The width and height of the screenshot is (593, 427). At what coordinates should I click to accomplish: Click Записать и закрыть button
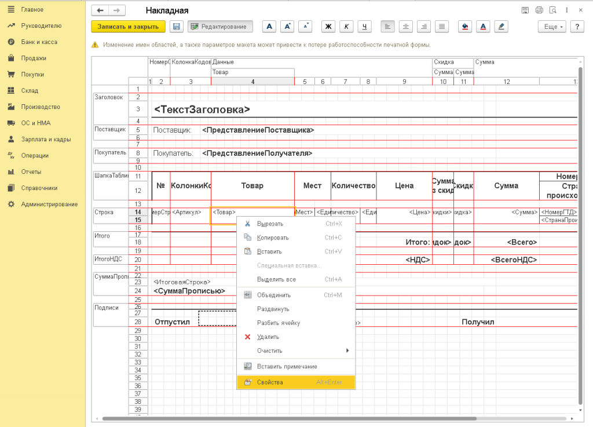point(128,27)
